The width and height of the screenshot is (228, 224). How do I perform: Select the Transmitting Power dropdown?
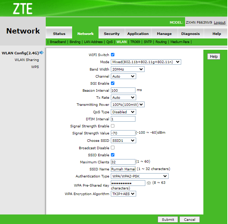click(x=128, y=105)
